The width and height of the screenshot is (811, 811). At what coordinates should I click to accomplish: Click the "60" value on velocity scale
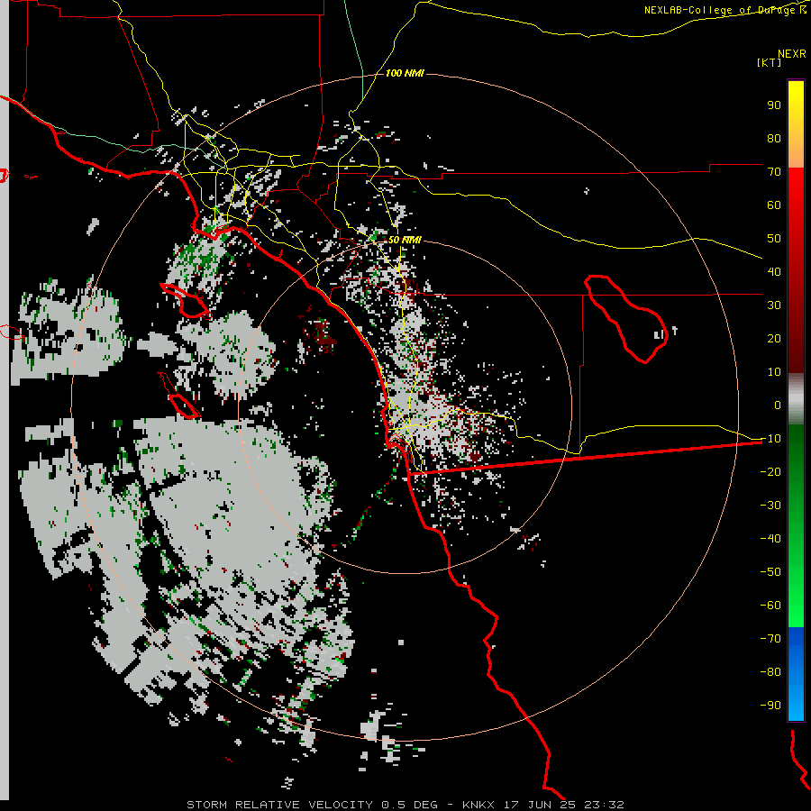click(x=774, y=205)
